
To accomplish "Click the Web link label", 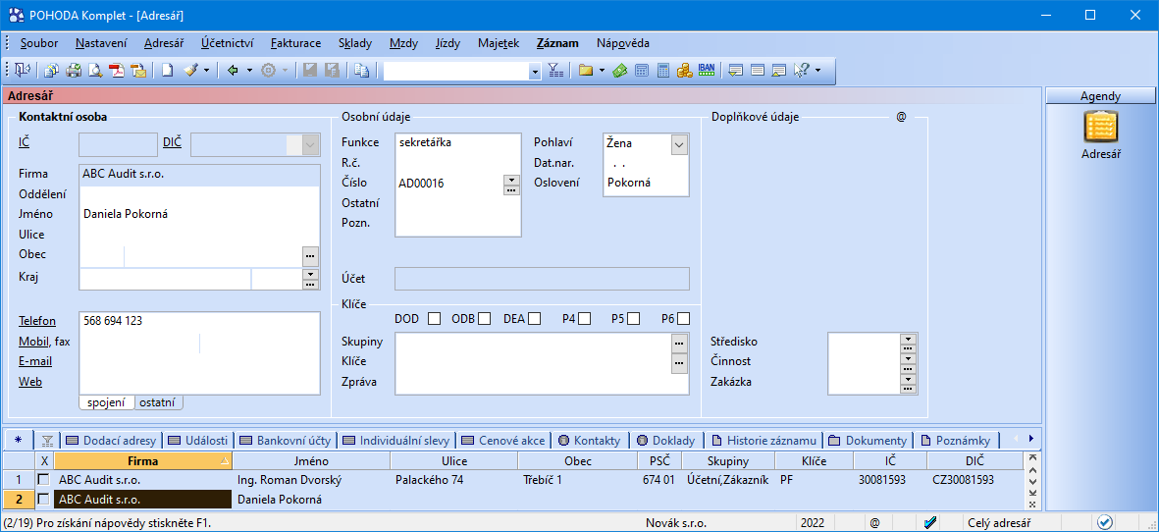I will pyautogui.click(x=30, y=381).
